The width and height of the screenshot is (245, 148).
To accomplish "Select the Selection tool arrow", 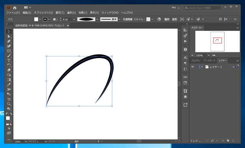I will pos(9,32).
